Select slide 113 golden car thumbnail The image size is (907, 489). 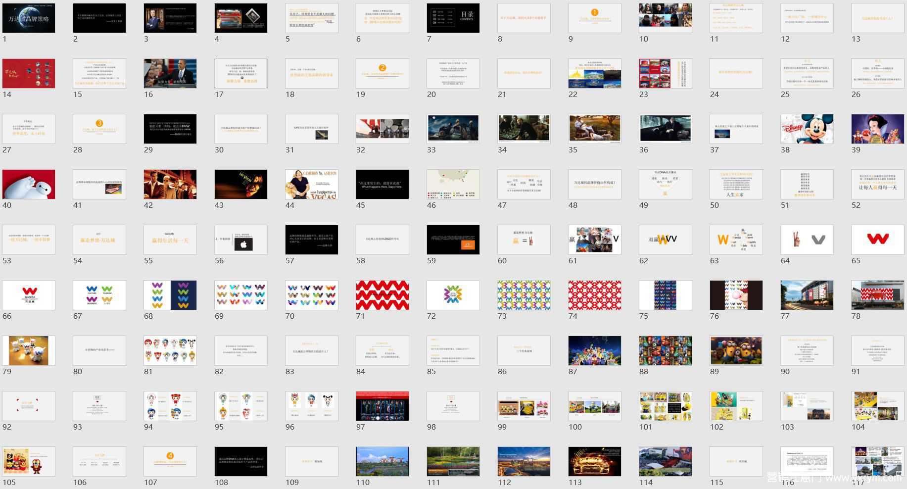click(595, 462)
